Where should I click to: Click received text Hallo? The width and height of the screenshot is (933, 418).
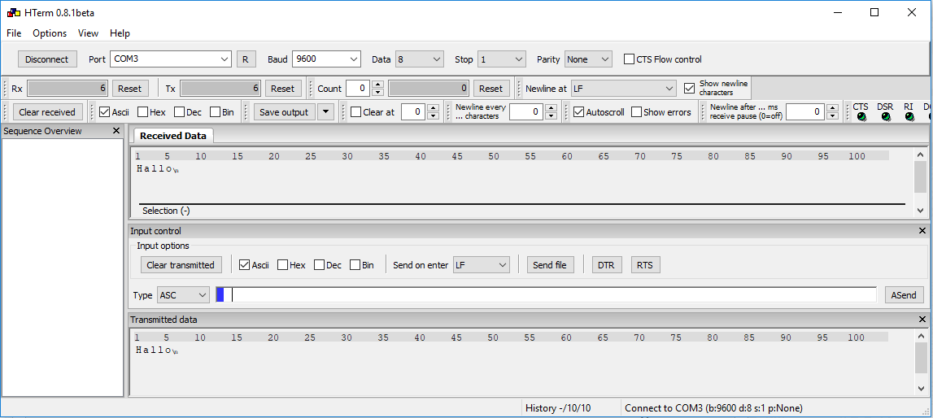point(154,168)
